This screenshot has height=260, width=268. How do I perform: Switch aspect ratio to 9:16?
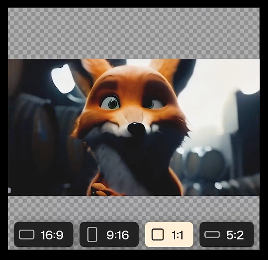[x=109, y=234]
